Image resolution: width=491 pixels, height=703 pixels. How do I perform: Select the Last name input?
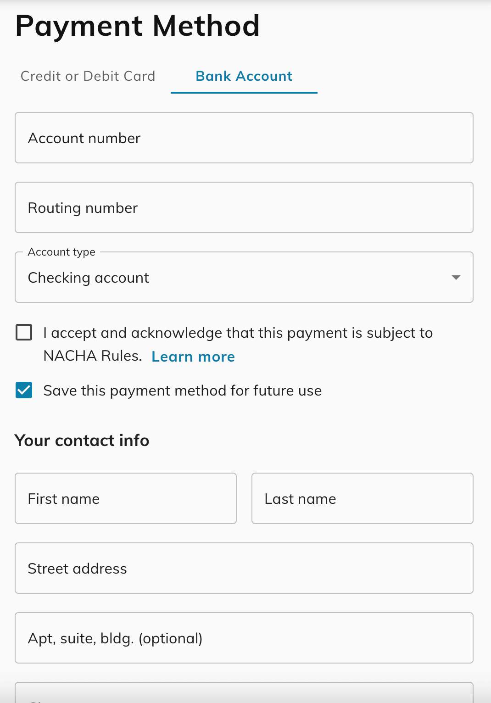363,498
